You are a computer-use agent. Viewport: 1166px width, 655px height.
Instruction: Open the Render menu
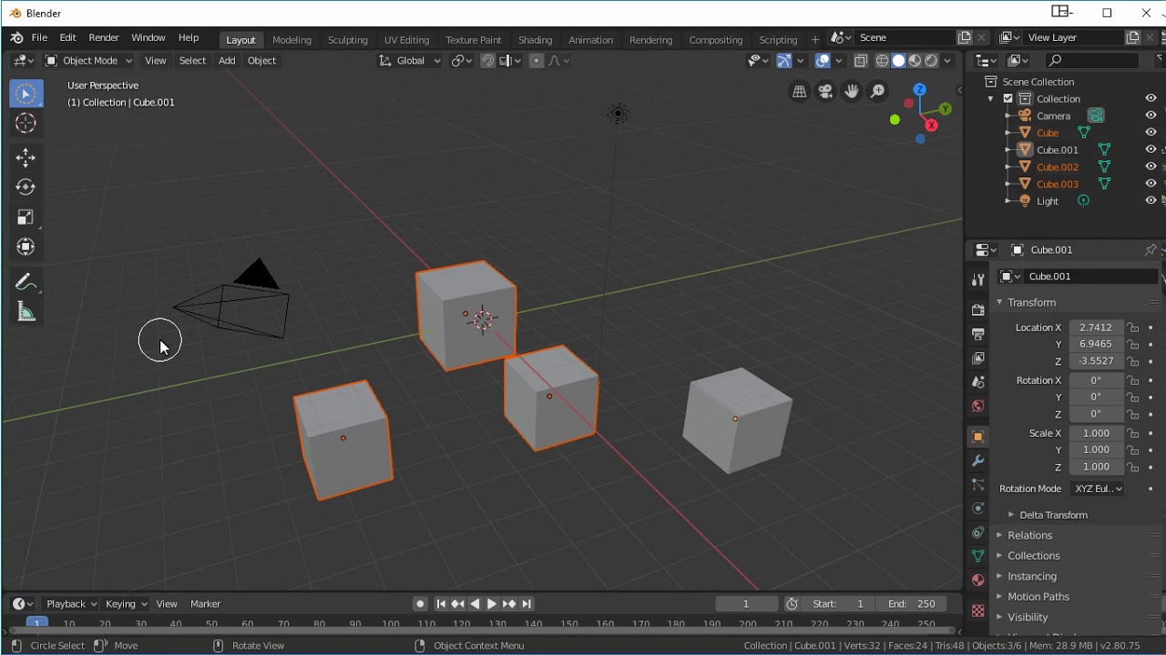pos(104,38)
